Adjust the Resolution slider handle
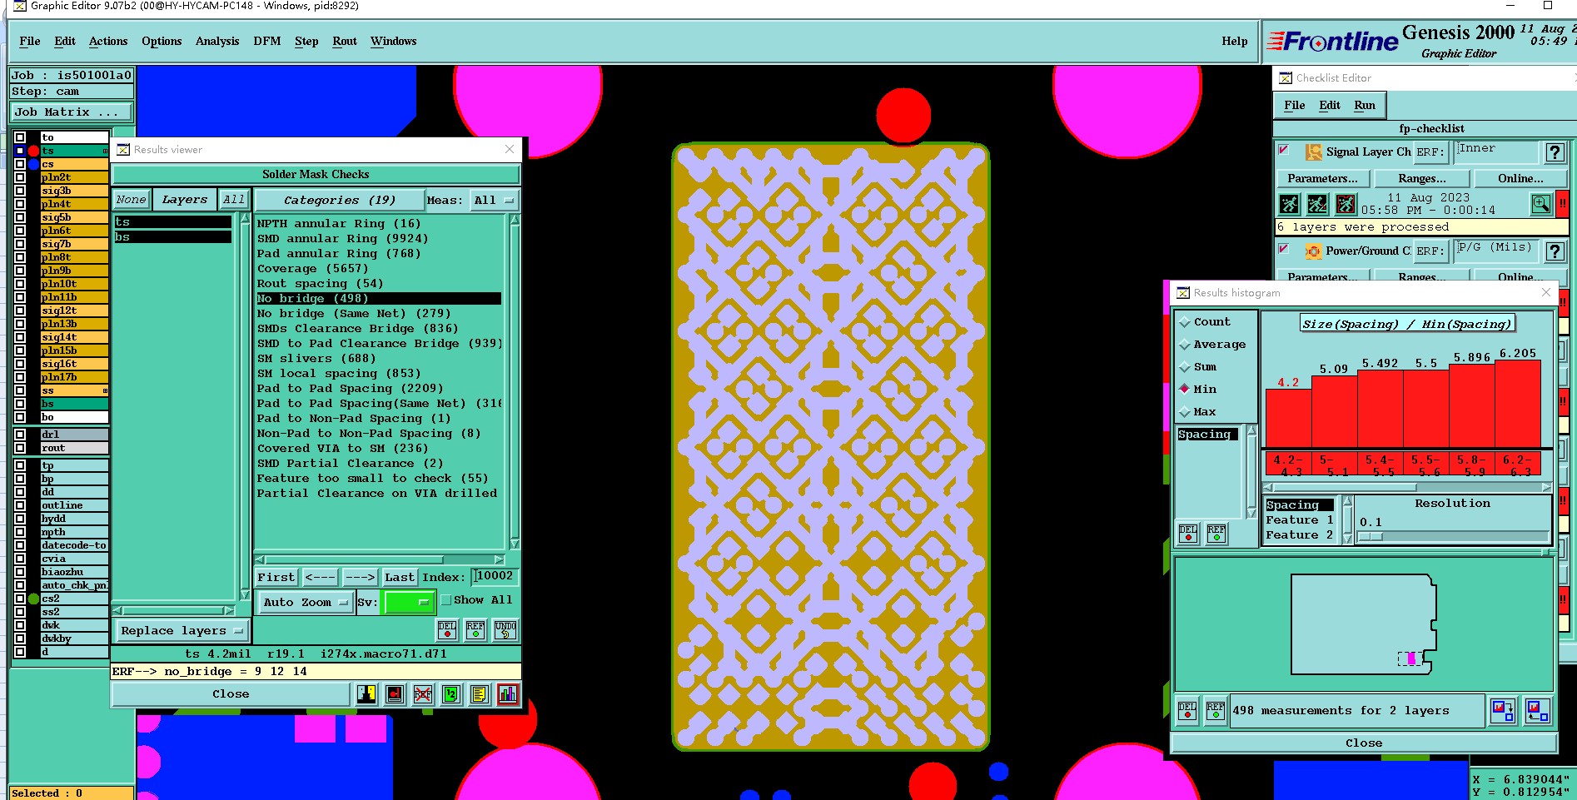The width and height of the screenshot is (1577, 800). (1371, 537)
